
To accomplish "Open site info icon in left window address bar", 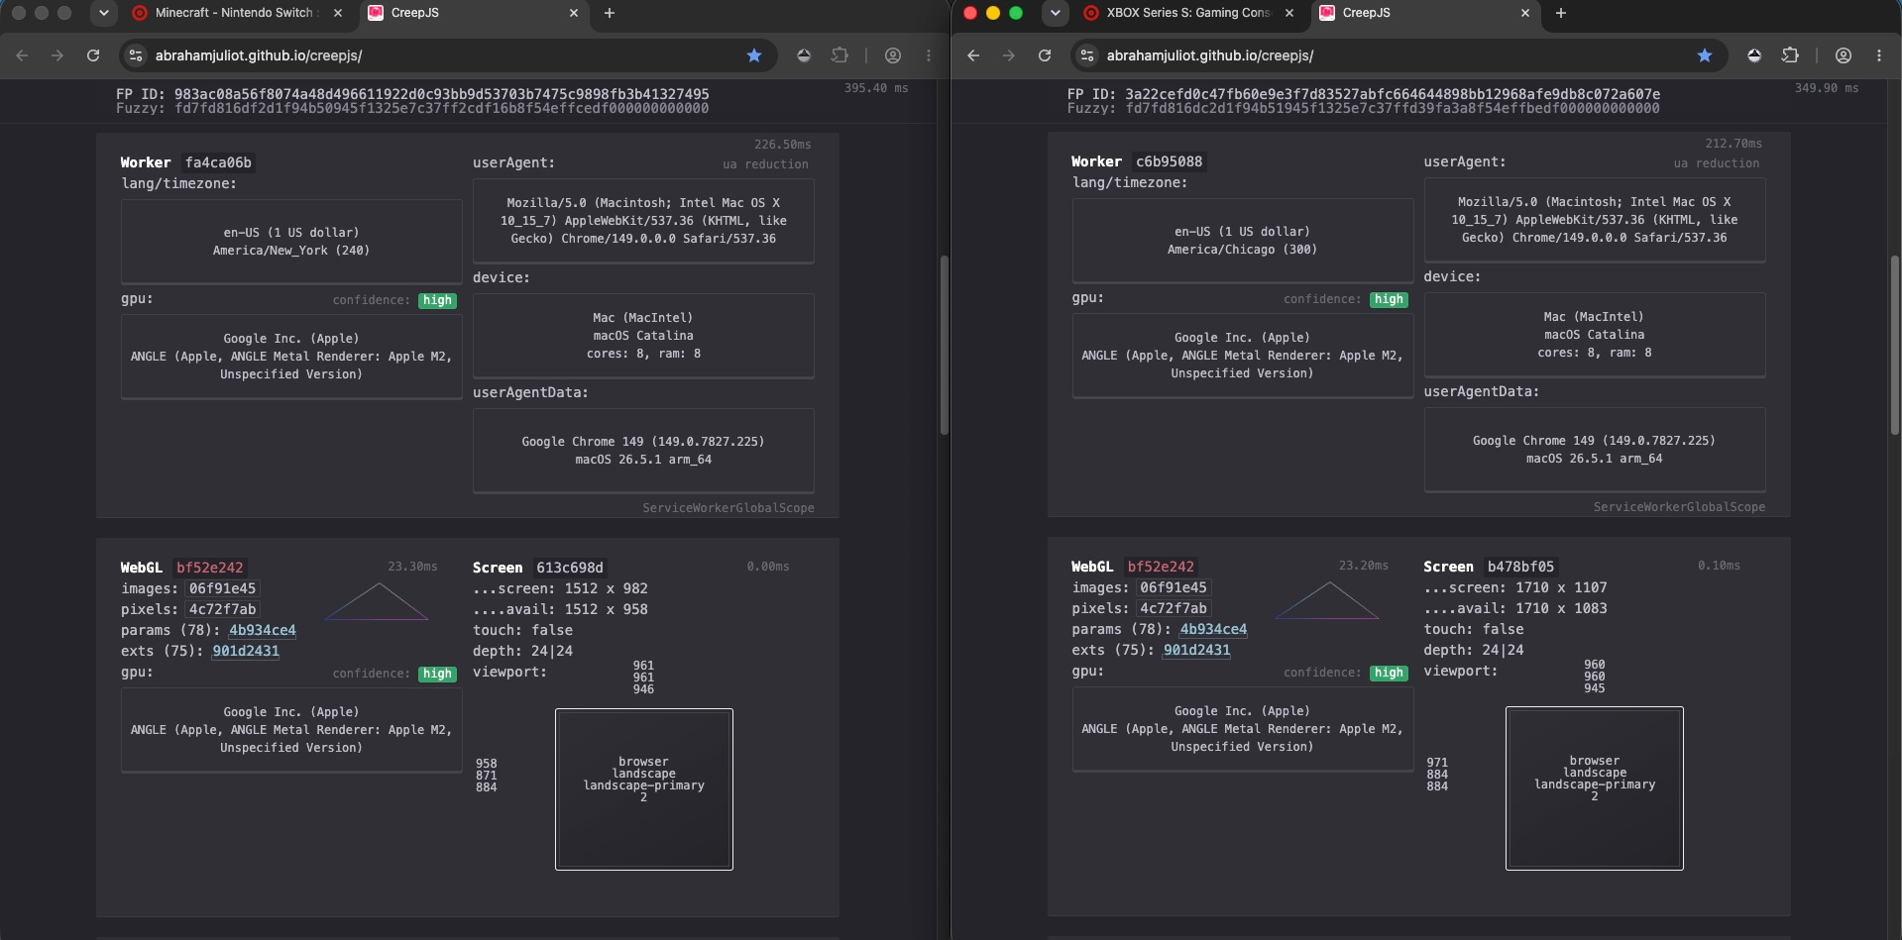I will pyautogui.click(x=136, y=55).
